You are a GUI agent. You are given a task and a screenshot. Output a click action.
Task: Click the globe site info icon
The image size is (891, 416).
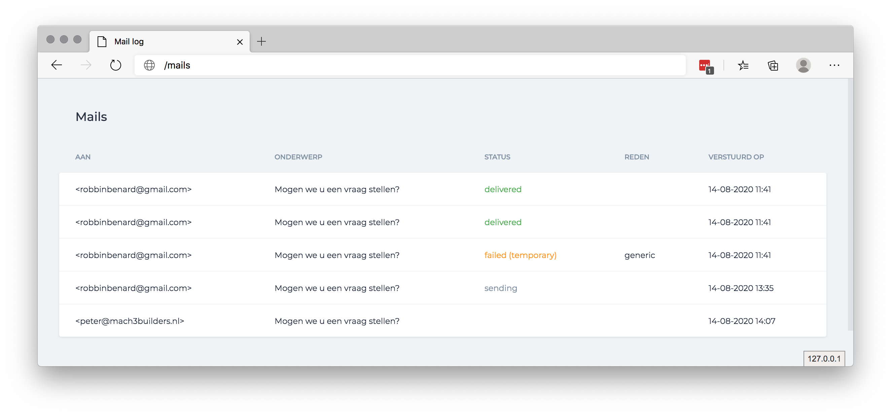(x=149, y=65)
